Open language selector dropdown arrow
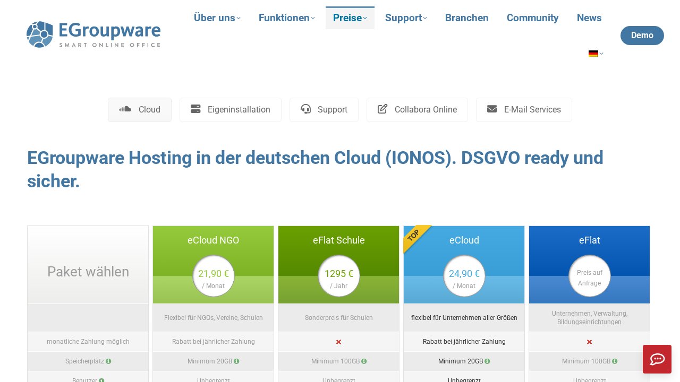680x382 pixels. click(x=601, y=54)
